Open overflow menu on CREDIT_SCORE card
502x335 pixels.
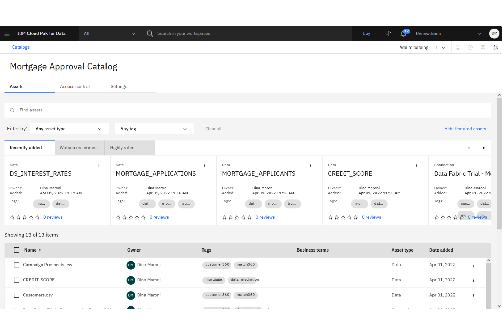pyautogui.click(x=417, y=166)
